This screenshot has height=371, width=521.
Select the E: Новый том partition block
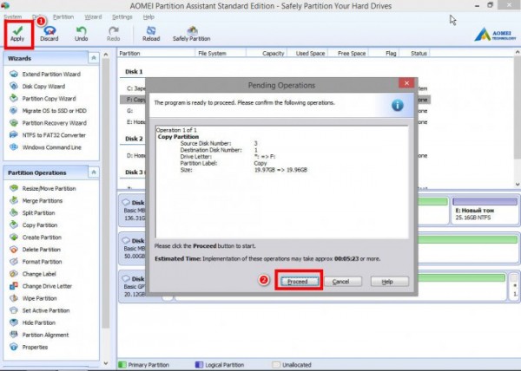(485, 210)
